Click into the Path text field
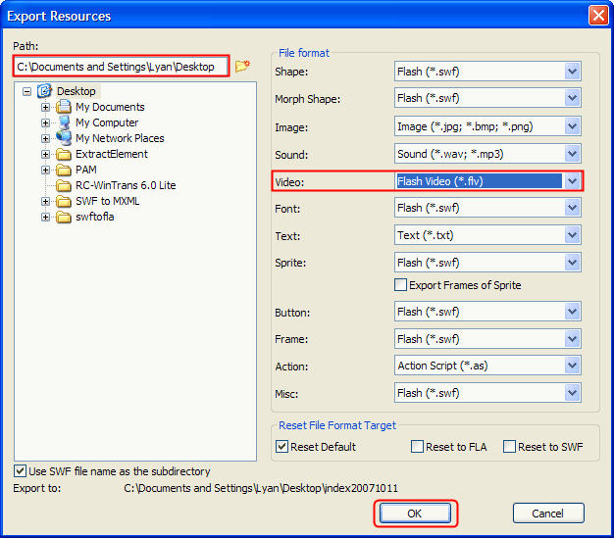 [x=118, y=67]
